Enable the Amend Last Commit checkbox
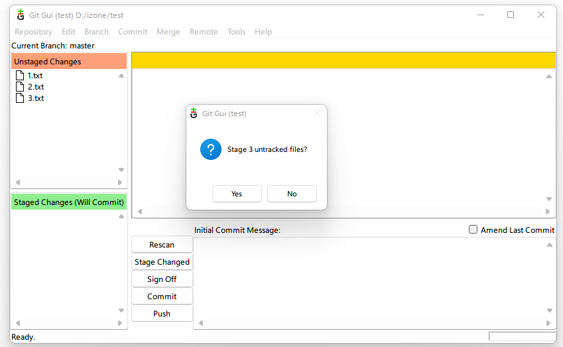The image size is (563, 347). click(473, 230)
